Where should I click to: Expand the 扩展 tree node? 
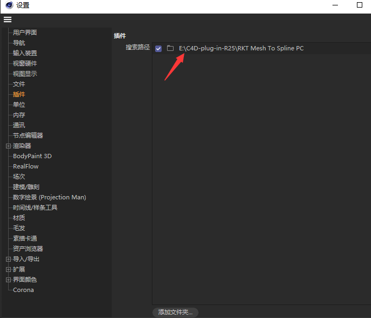click(8, 269)
